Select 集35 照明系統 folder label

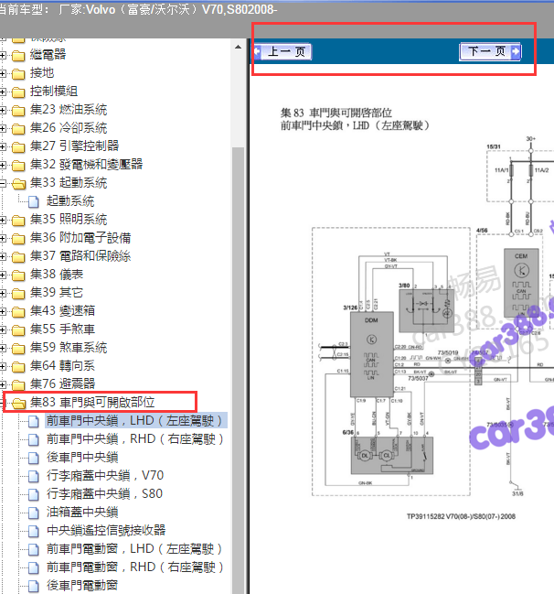coord(69,219)
